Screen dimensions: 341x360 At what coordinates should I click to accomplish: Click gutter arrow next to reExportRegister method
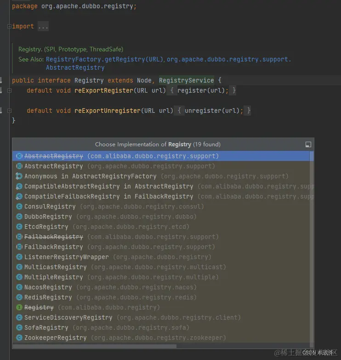click(x=1, y=90)
